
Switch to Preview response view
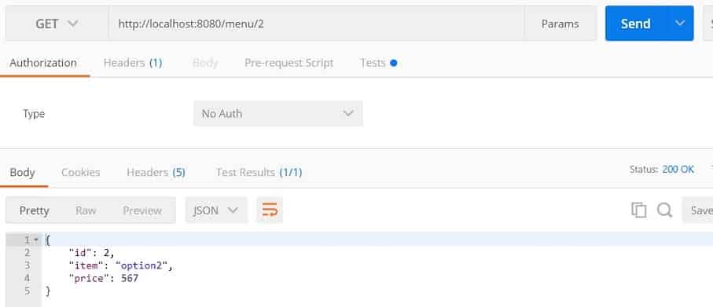coord(142,210)
